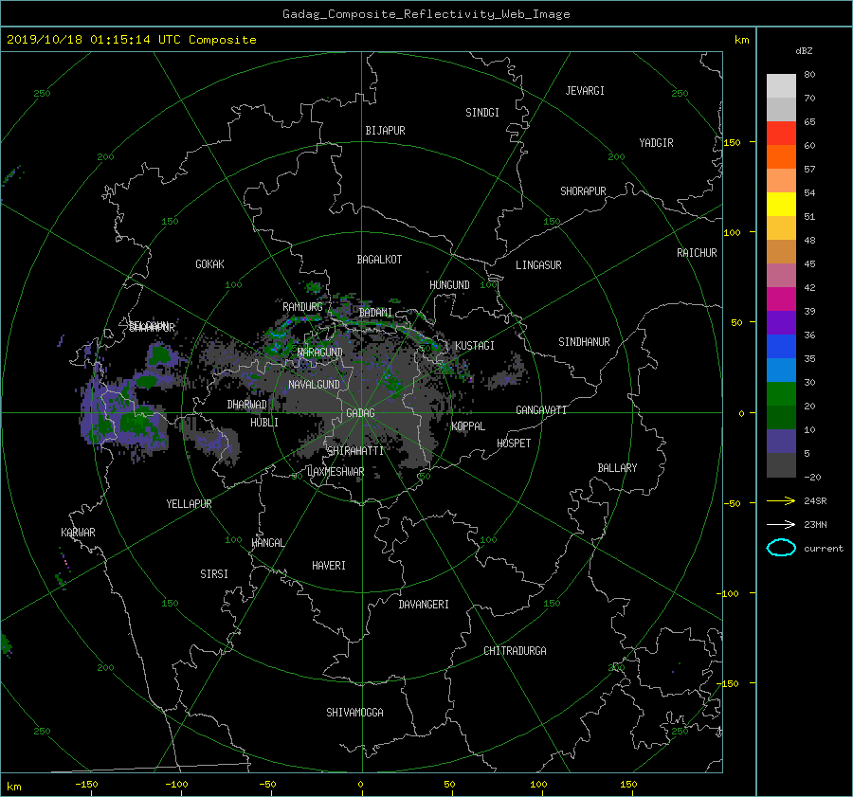
Task: Click the -20 dBZ scale value
Action: pyautogui.click(x=813, y=477)
